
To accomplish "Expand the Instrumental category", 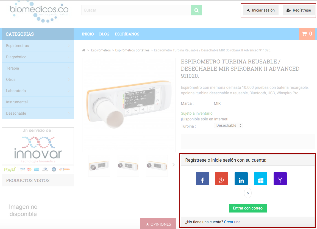I will 38,102.
